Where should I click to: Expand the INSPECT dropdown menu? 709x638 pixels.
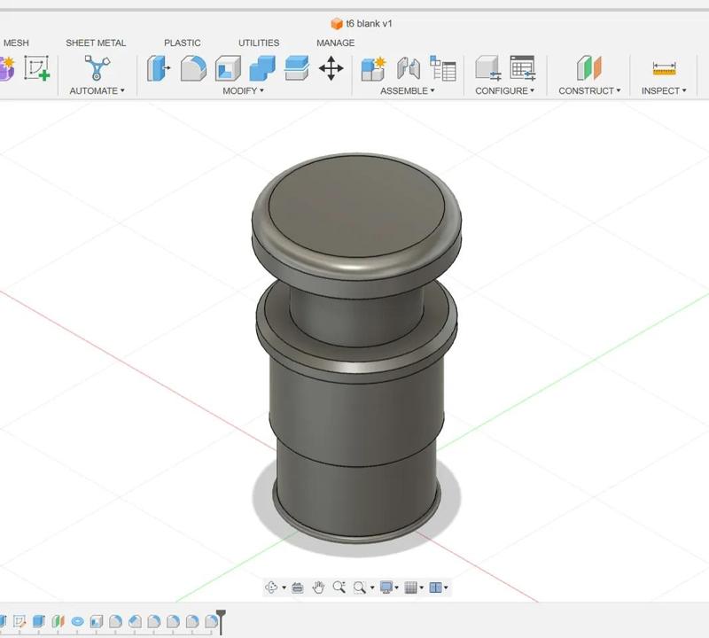pyautogui.click(x=664, y=90)
